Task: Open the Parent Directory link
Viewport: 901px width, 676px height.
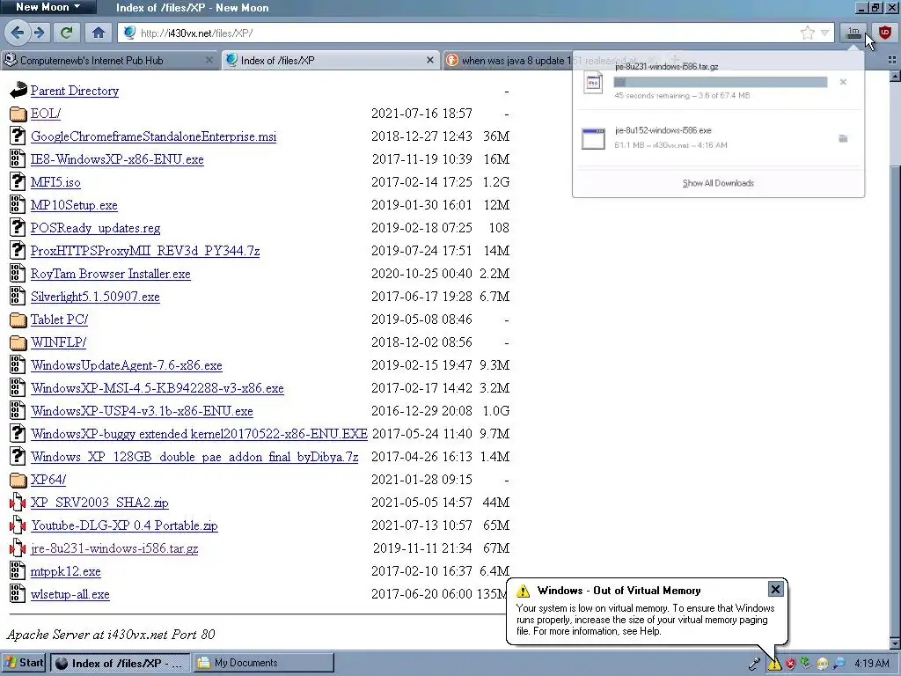Action: tap(75, 91)
